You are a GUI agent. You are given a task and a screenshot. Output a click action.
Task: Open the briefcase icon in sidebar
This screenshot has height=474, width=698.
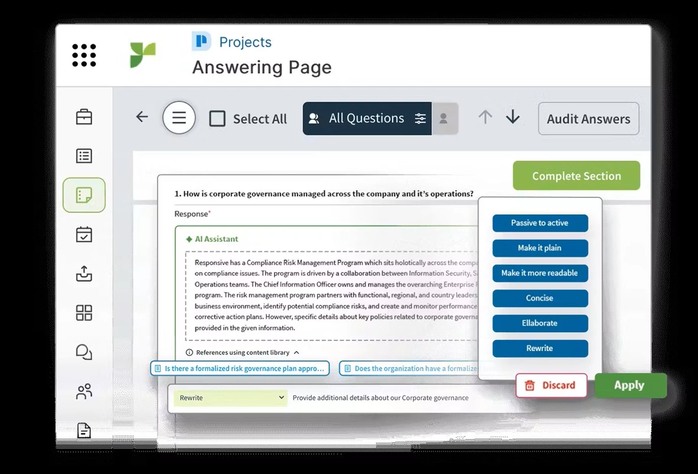tap(84, 117)
